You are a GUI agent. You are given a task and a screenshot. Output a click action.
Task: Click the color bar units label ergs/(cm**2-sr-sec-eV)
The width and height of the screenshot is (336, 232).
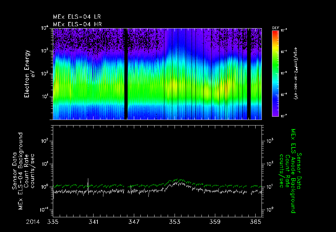(296, 73)
